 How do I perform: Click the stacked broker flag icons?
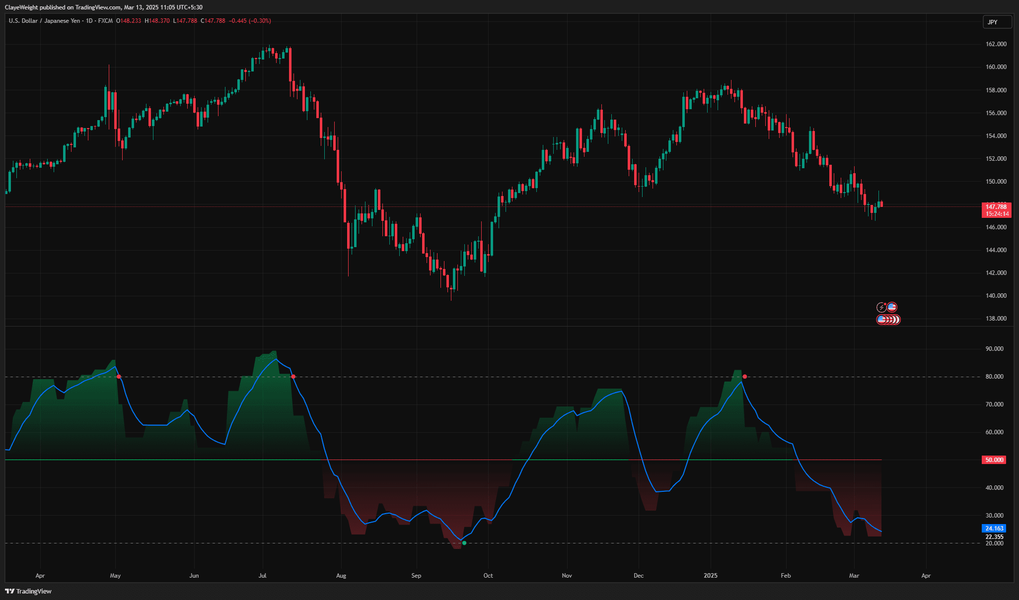click(x=888, y=320)
